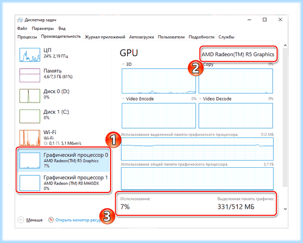Screen dimensions: 303x243
Task: Click AMD Radeon(TM) R5 Graphics title text
Action: (238, 55)
